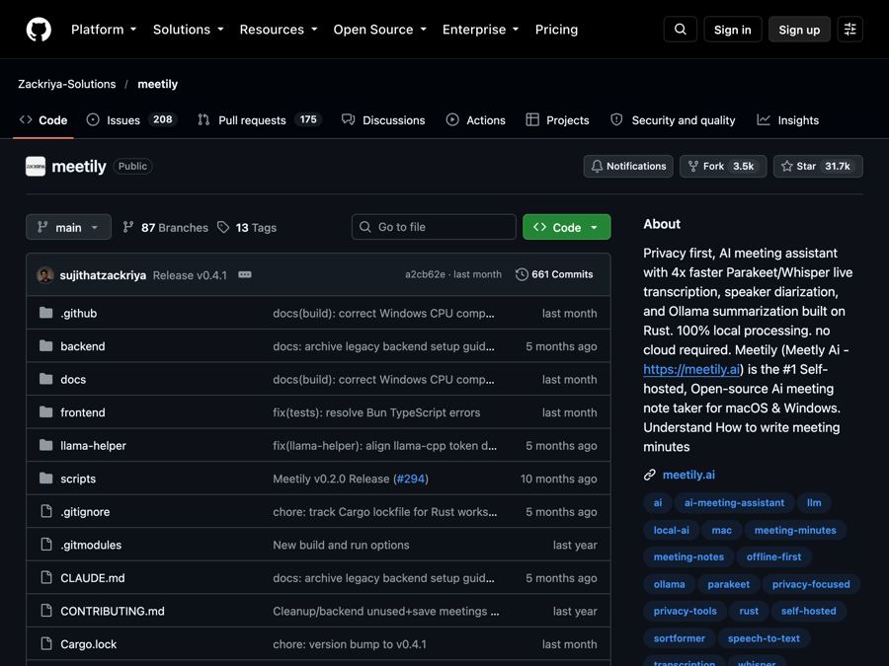Click the Cargo.lock file icon
The height and width of the screenshot is (666, 889).
click(x=46, y=644)
